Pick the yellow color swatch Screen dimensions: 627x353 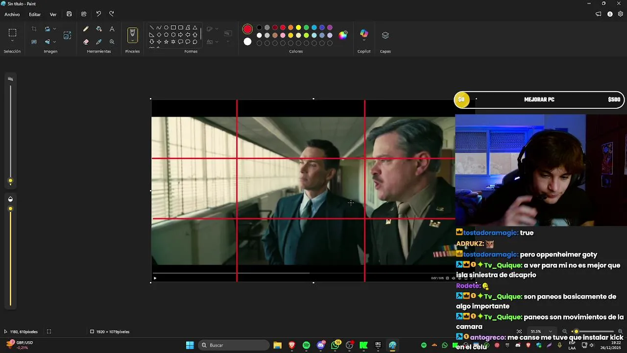[x=298, y=27]
